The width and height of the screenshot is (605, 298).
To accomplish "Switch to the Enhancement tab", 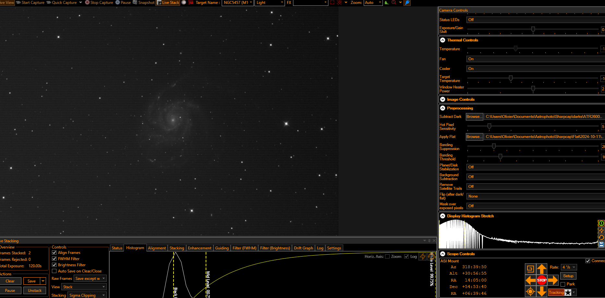I will tap(200, 248).
